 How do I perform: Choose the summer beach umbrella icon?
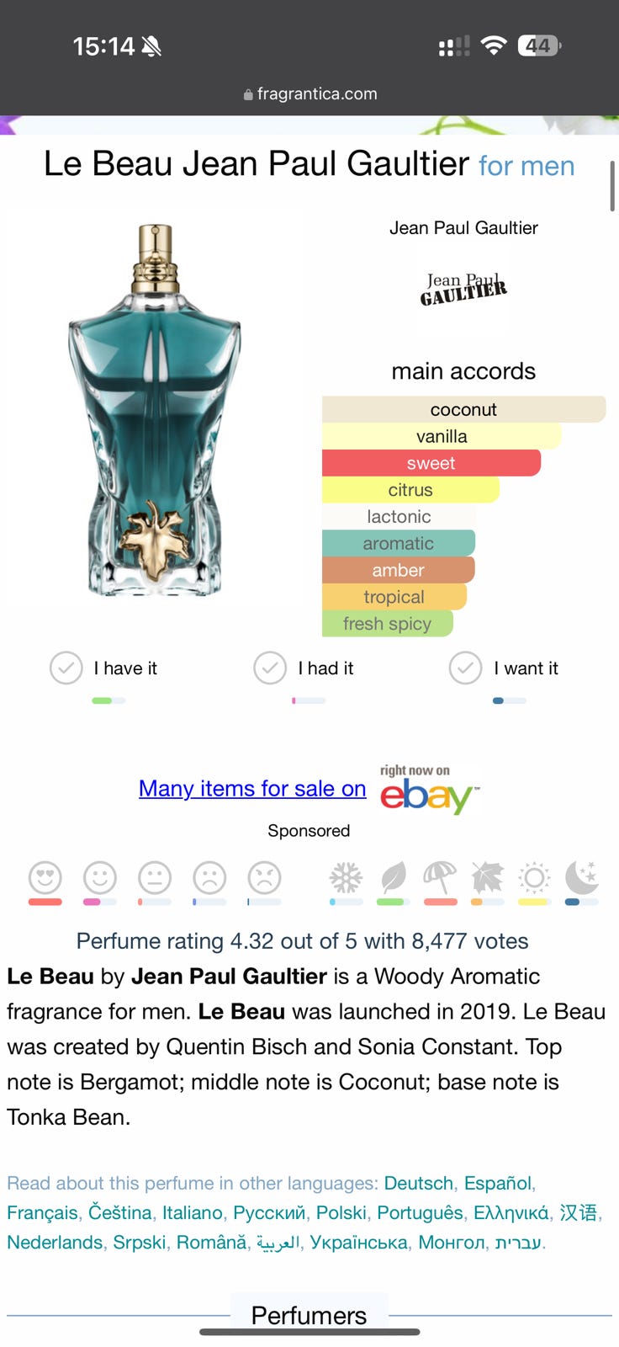tap(441, 878)
